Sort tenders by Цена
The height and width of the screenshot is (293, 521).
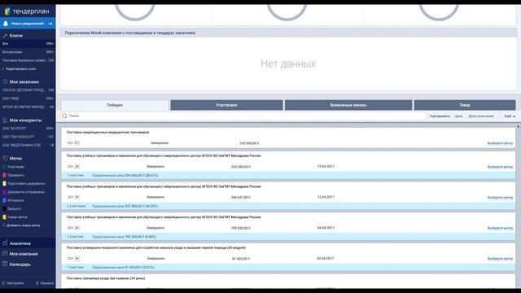click(x=458, y=116)
